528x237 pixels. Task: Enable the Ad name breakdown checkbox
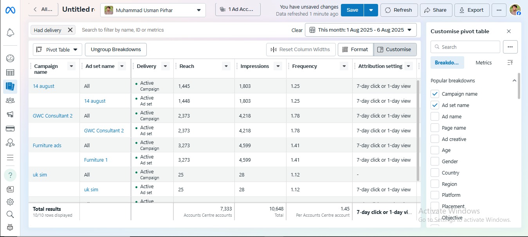tap(435, 116)
